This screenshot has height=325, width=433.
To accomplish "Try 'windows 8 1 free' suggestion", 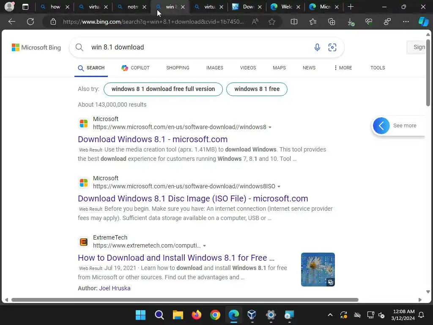I will (257, 89).
